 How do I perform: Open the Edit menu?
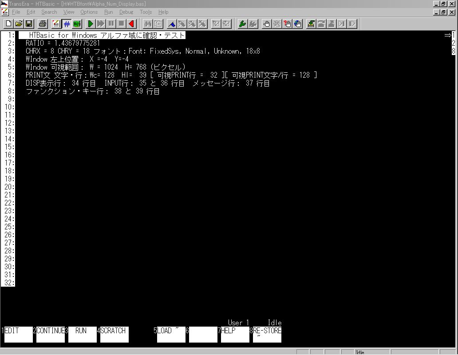(x=31, y=12)
